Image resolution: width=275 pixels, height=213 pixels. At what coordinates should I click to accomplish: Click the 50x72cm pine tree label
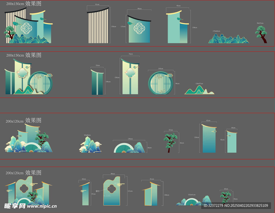pyautogui.click(x=260, y=23)
